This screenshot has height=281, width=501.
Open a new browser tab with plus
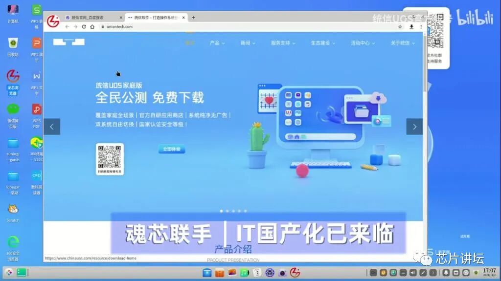(193, 18)
